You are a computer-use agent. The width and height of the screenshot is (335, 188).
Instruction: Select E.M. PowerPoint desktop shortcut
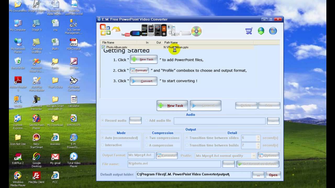click(x=74, y=141)
